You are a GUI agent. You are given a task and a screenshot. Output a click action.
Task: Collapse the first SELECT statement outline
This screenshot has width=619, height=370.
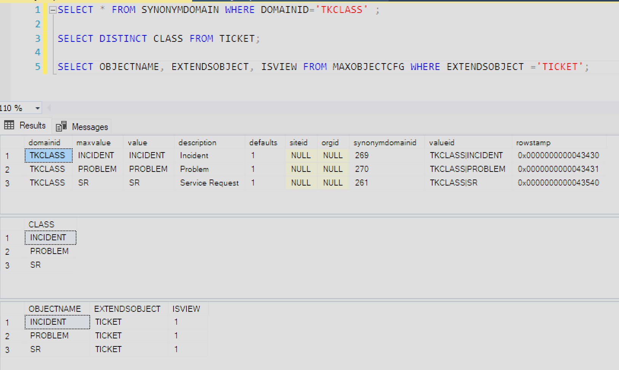53,10
